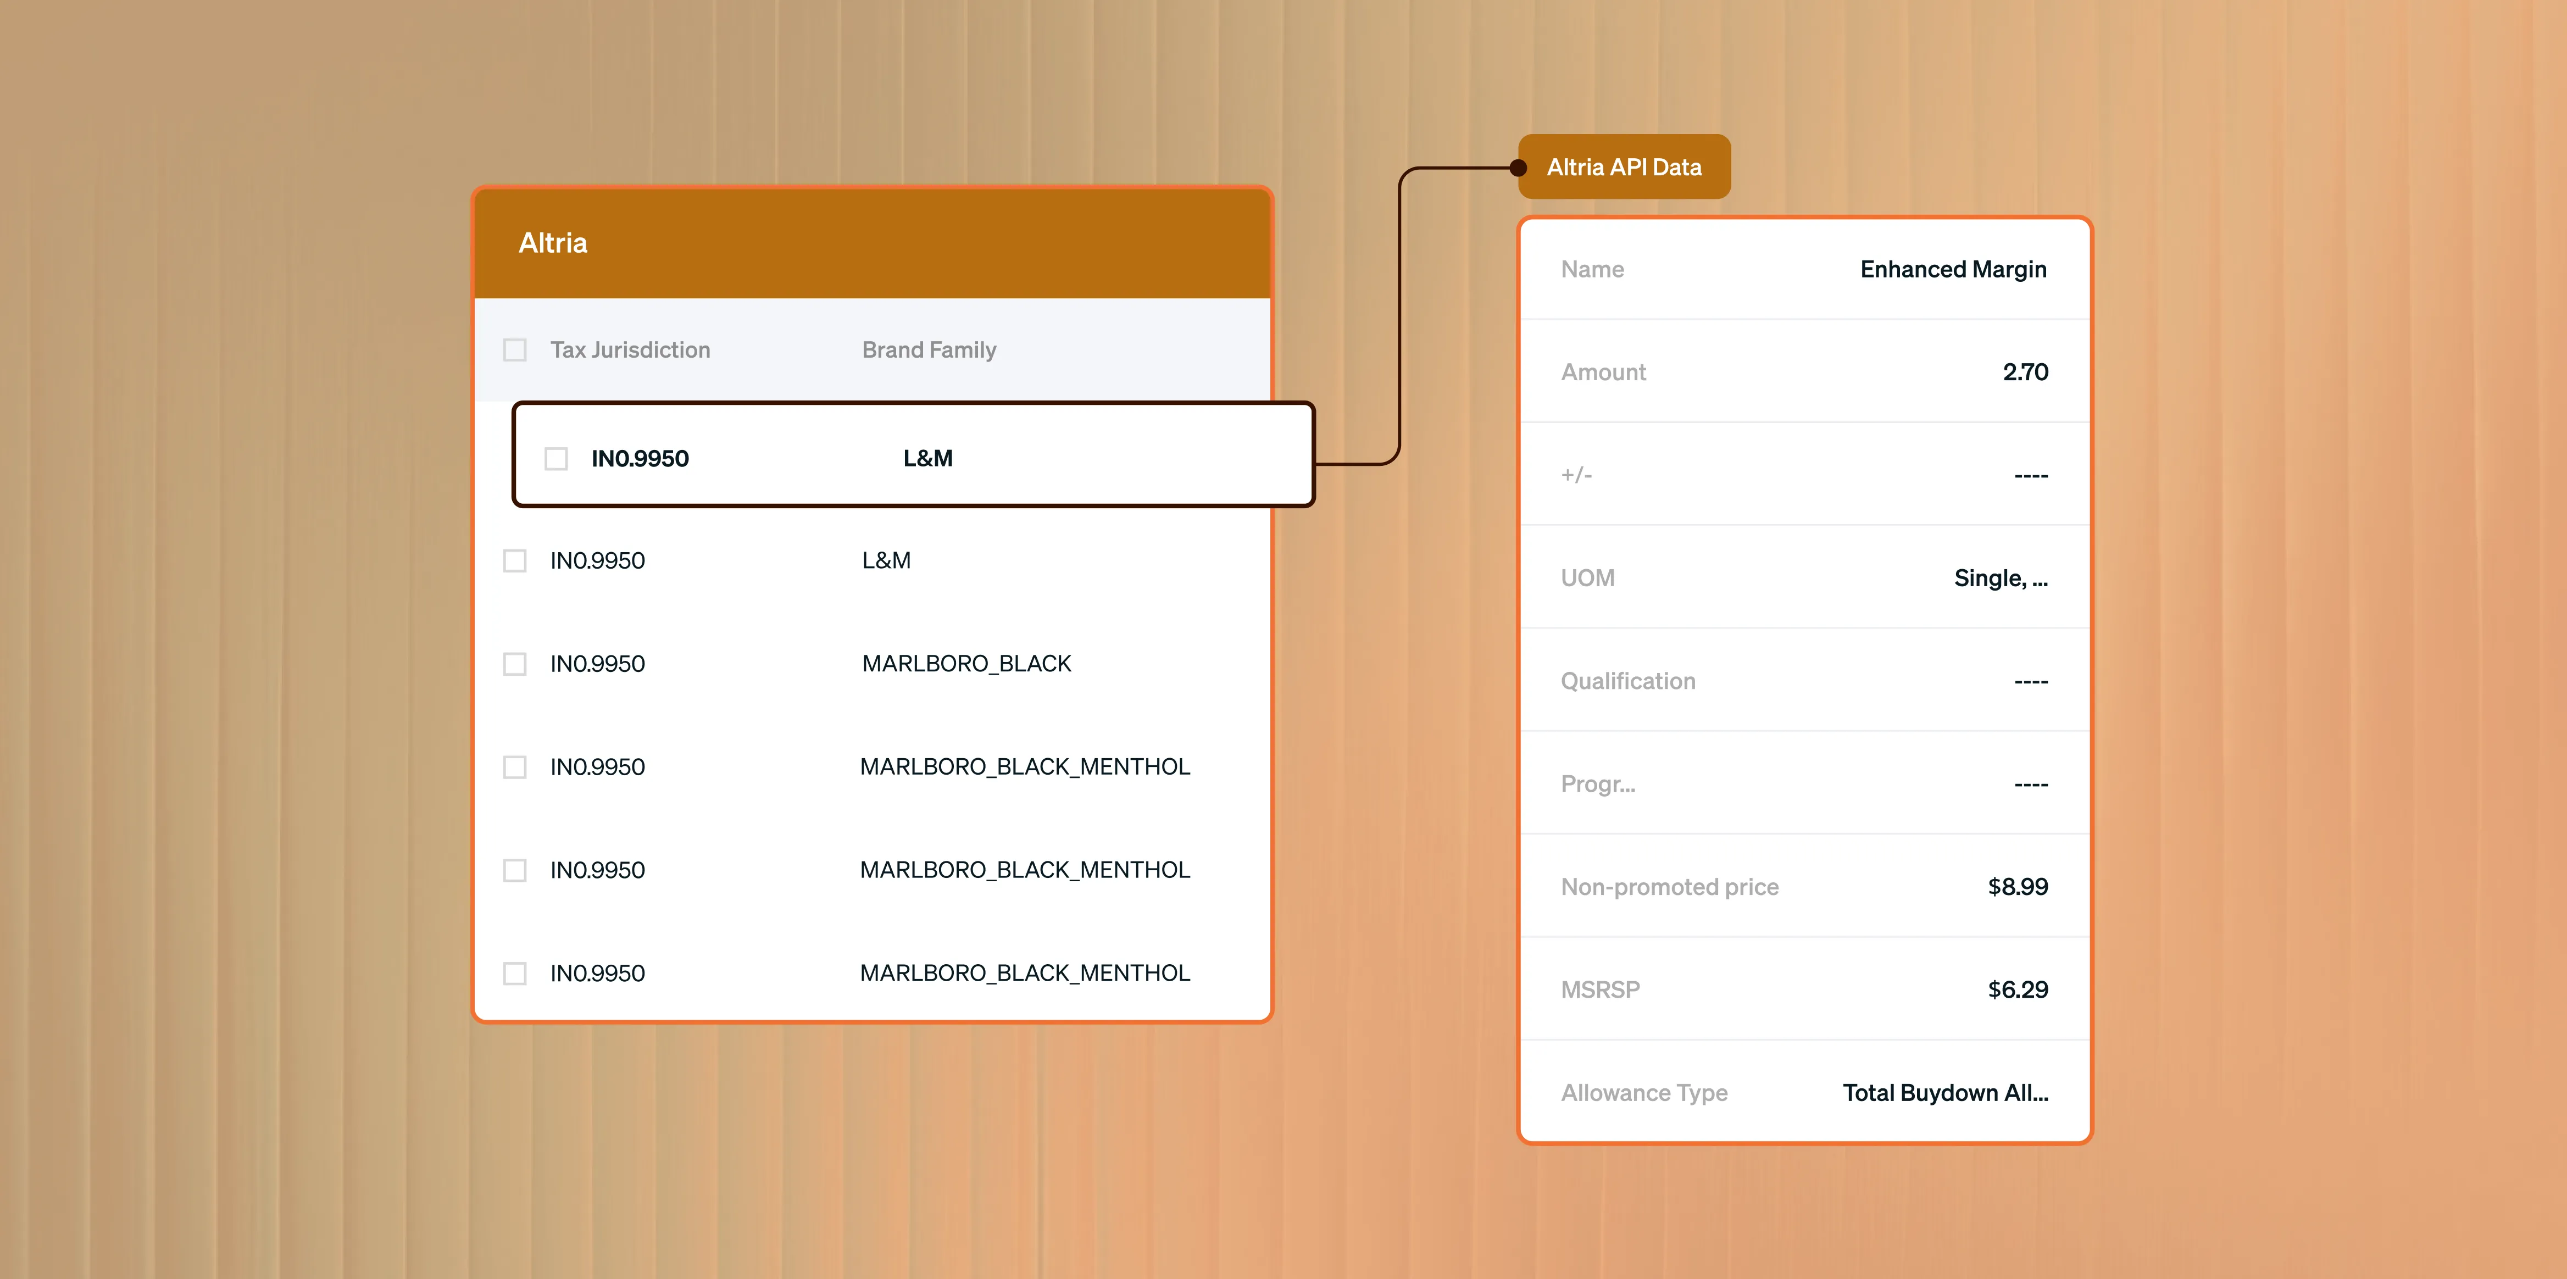This screenshot has width=2567, height=1279.
Task: Tick the last MARLBORO_BLACK_MENTHOL row checkbox
Action: pos(514,973)
